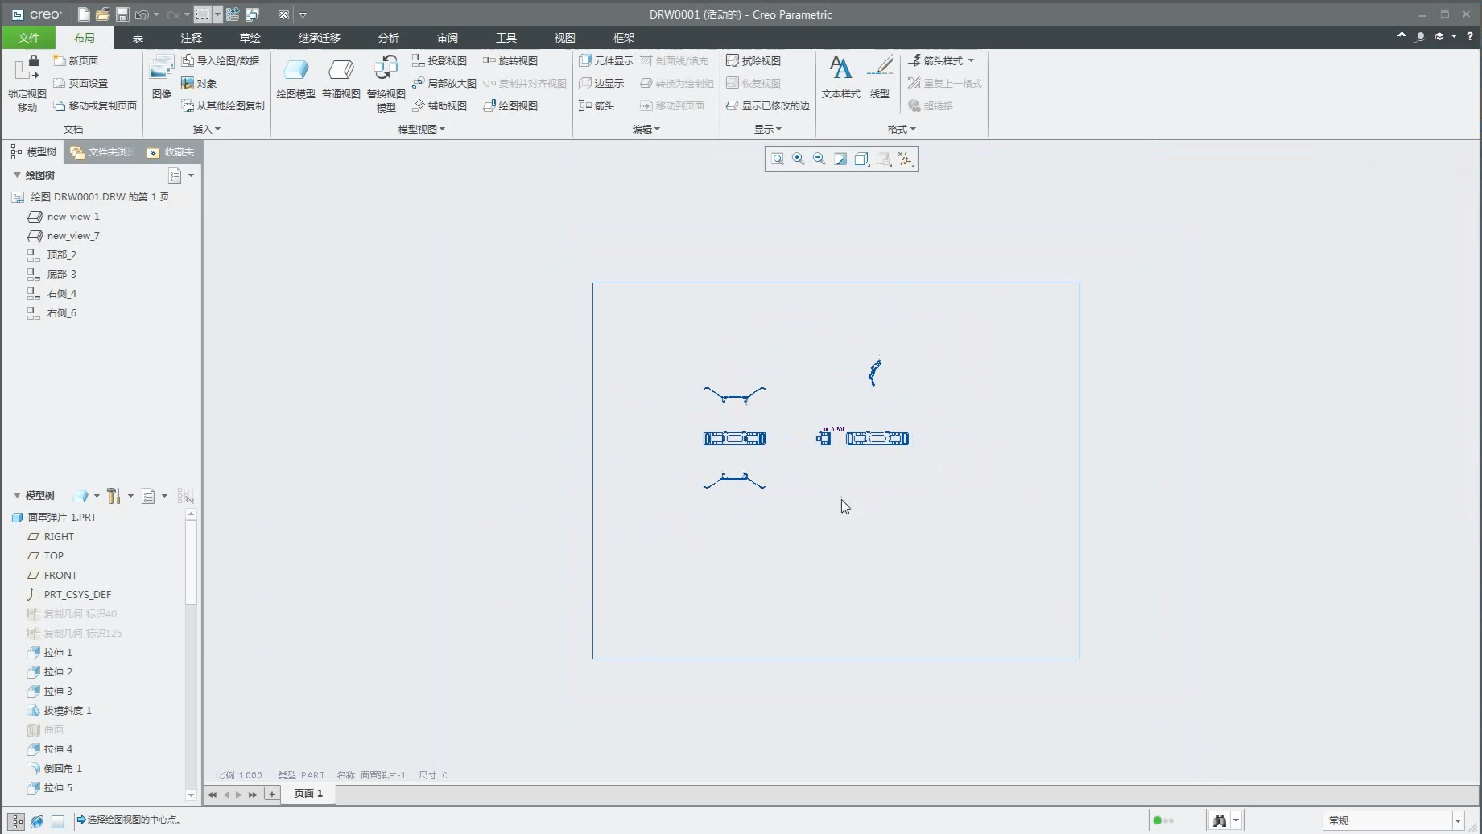Image resolution: width=1482 pixels, height=834 pixels.
Task: Open the 常规 selection filter combo box
Action: coord(1393,820)
